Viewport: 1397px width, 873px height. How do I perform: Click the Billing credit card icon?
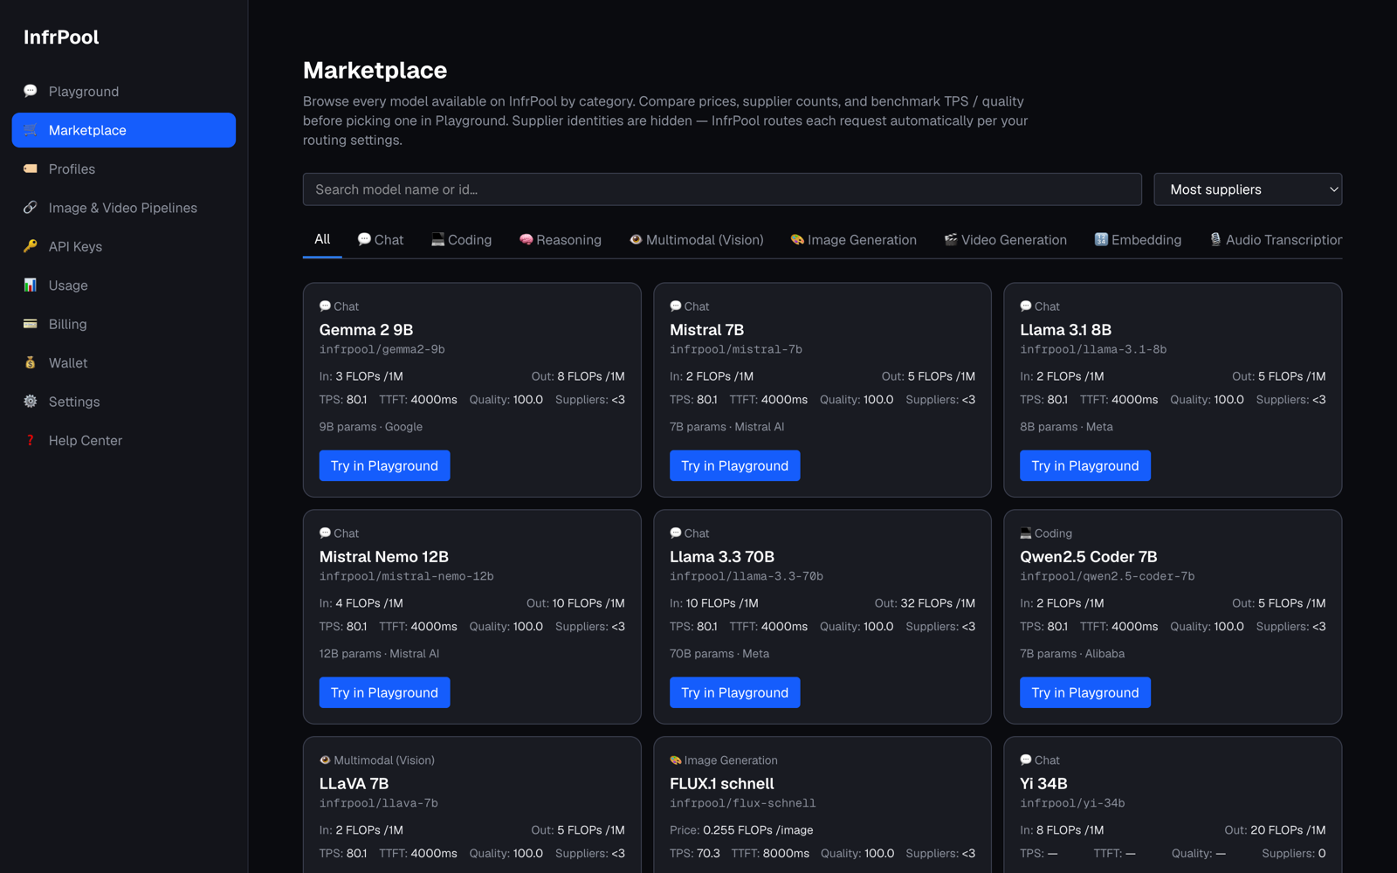(31, 323)
